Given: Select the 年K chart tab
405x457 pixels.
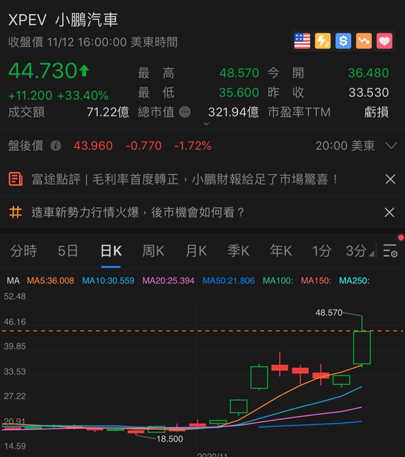Looking at the screenshot, I should click(x=281, y=250).
